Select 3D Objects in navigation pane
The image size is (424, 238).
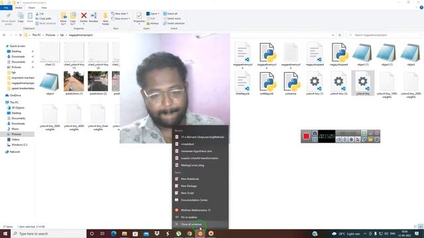[x=18, y=108]
